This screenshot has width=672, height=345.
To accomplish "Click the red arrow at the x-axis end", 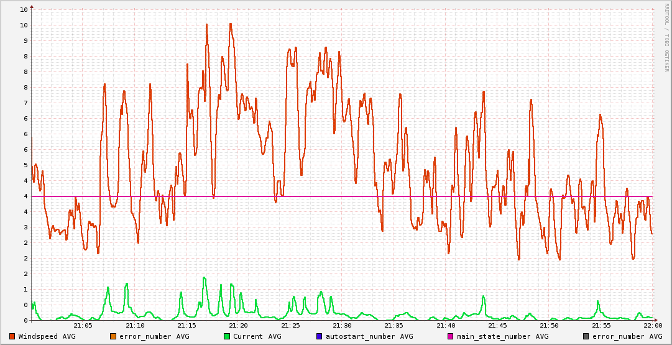I will pos(657,320).
